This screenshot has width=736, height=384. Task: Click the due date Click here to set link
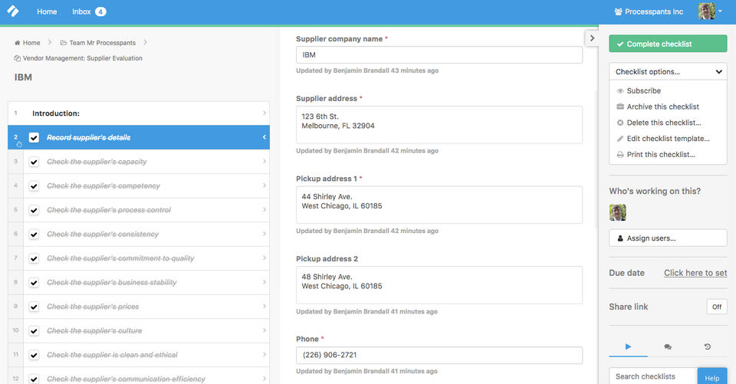tap(695, 273)
